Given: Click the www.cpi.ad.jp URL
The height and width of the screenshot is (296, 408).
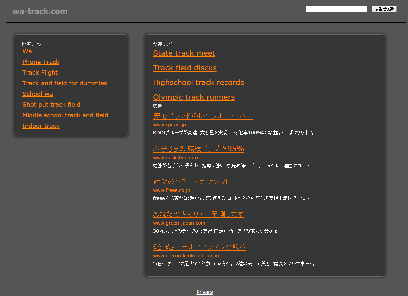Looking at the screenshot, I should tap(169, 125).
